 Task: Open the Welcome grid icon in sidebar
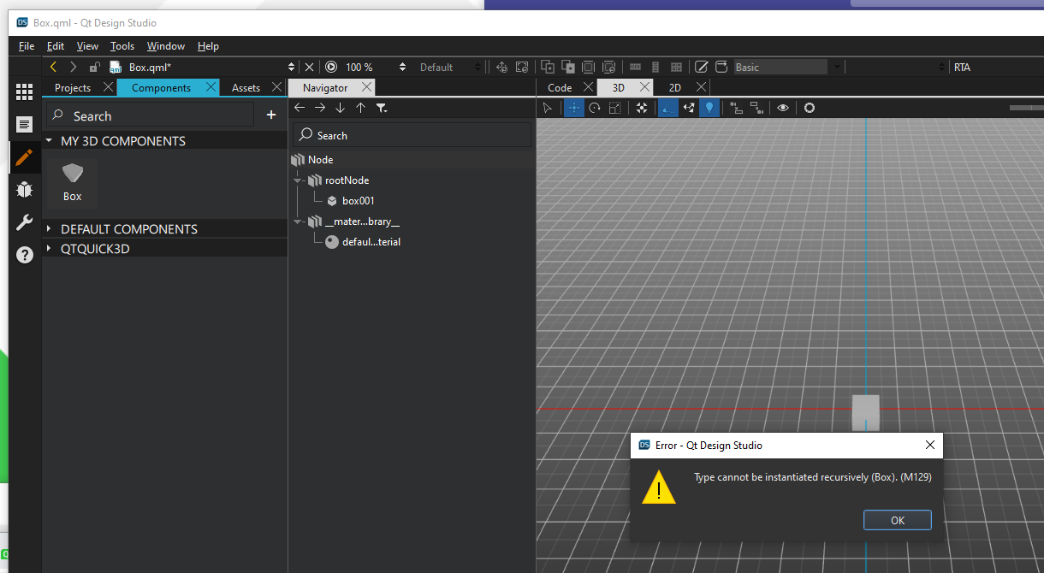click(24, 92)
